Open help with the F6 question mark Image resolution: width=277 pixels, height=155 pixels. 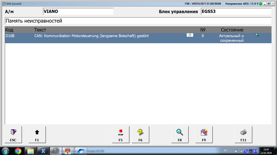coord(140,135)
